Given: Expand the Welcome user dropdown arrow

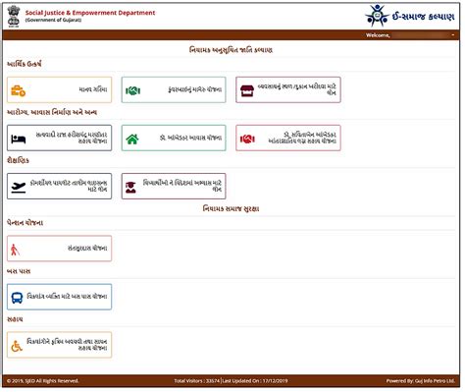Looking at the screenshot, I should pyautogui.click(x=453, y=35).
